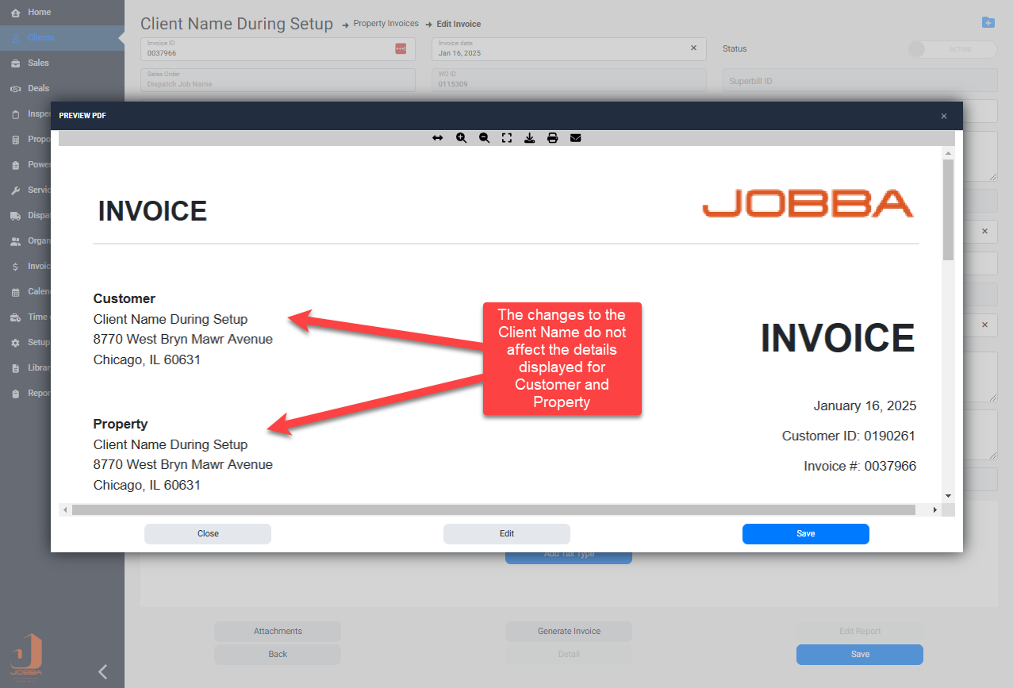This screenshot has width=1013, height=688.
Task: Open Home in the sidebar
Action: coord(39,13)
